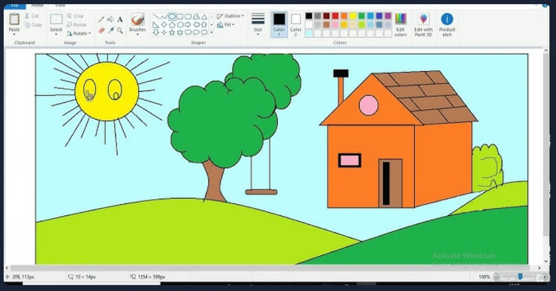Image resolution: width=556 pixels, height=291 pixels.
Task: Click the zoom slider handle
Action: click(x=520, y=277)
